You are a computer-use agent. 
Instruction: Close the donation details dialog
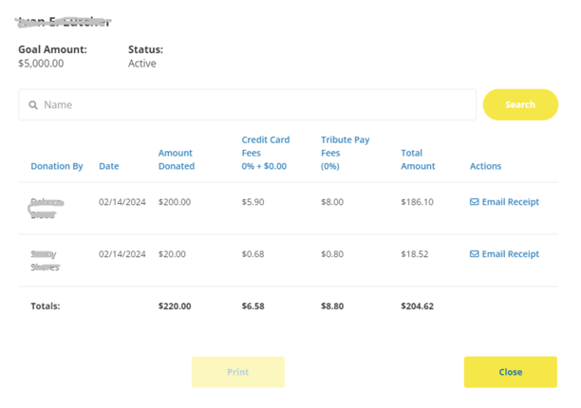click(x=510, y=372)
